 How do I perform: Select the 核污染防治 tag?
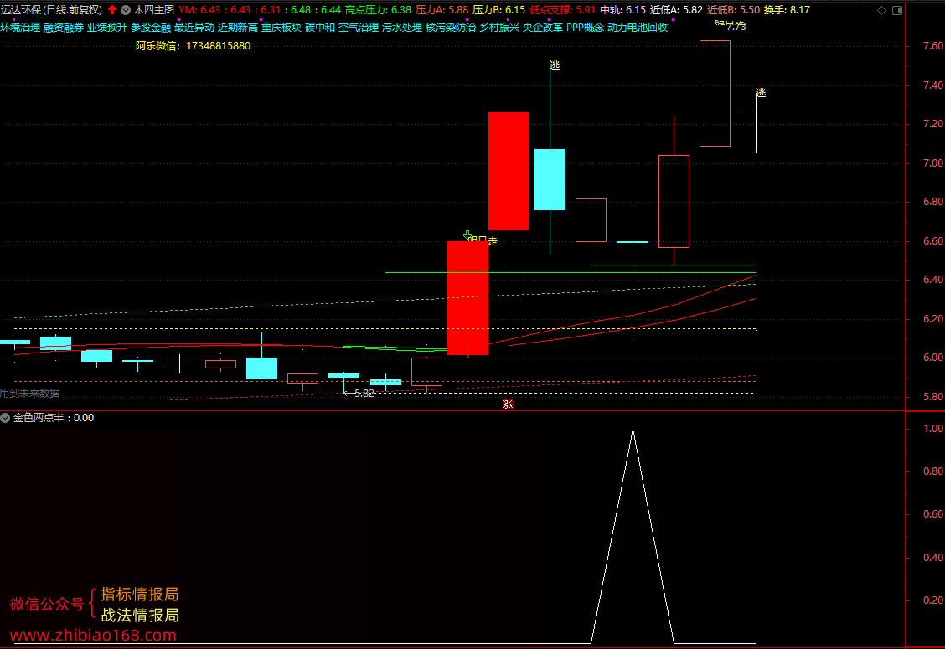pos(450,28)
